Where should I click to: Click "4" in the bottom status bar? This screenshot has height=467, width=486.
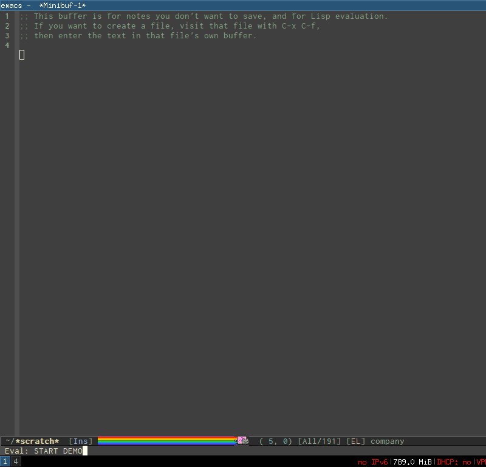pos(16,462)
